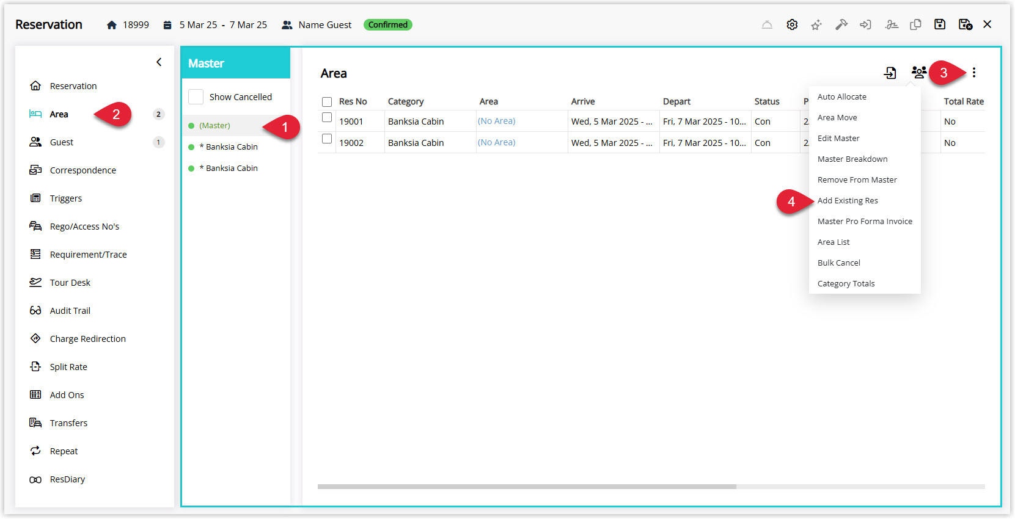Image resolution: width=1015 pixels, height=519 pixels.
Task: Open the three-dot options menu
Action: (974, 73)
